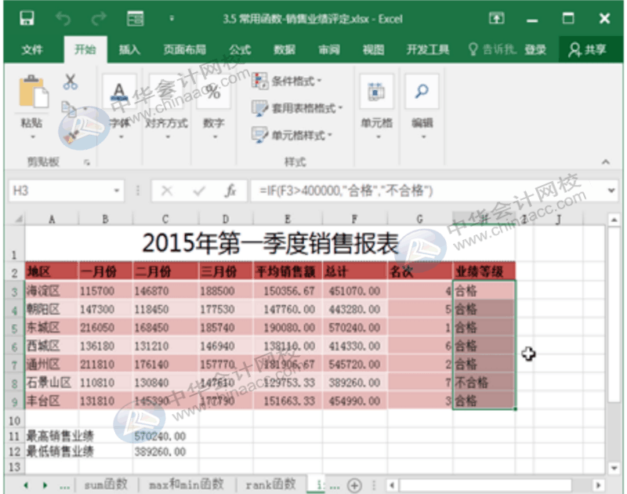627x494 pixels.
Task: Click the Undo arrow icon
Action: pyautogui.click(x=63, y=18)
